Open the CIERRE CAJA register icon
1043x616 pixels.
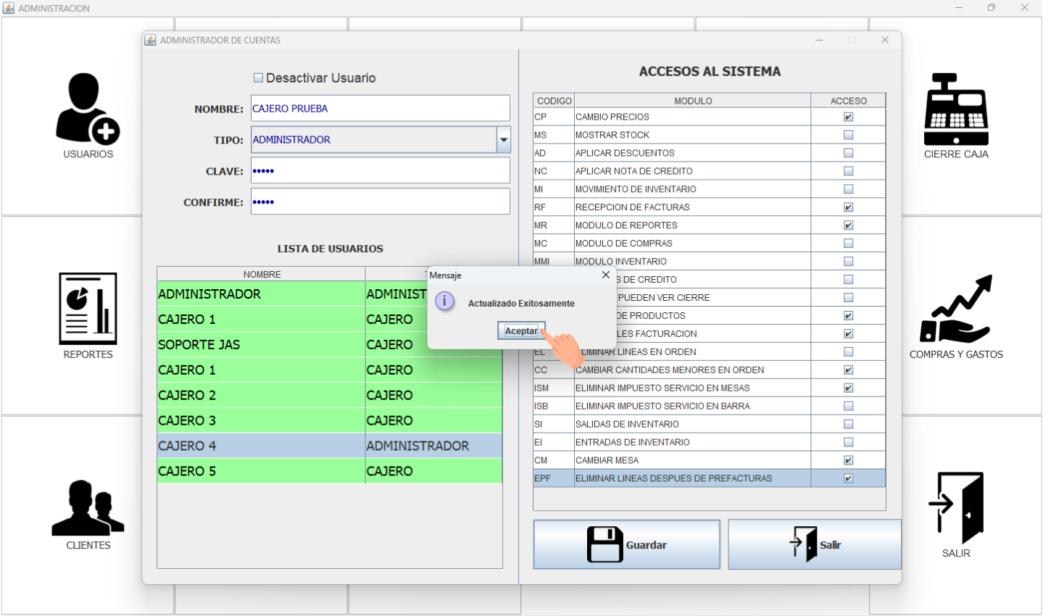tap(955, 111)
